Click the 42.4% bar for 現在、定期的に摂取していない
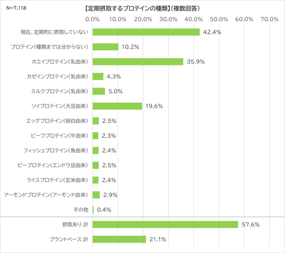Screen dimensions: 285x253 click(146, 32)
